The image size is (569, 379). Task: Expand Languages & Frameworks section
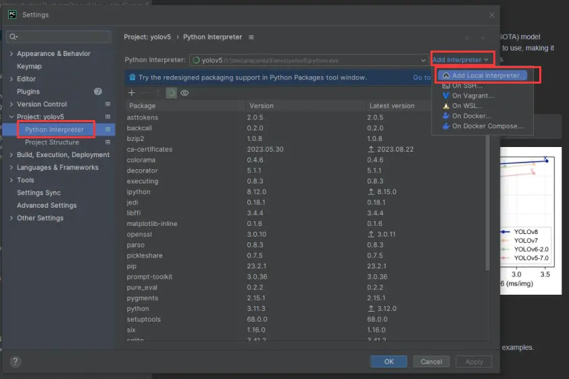pos(11,167)
